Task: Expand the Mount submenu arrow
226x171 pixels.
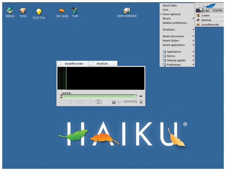Action: [x=194, y=18]
